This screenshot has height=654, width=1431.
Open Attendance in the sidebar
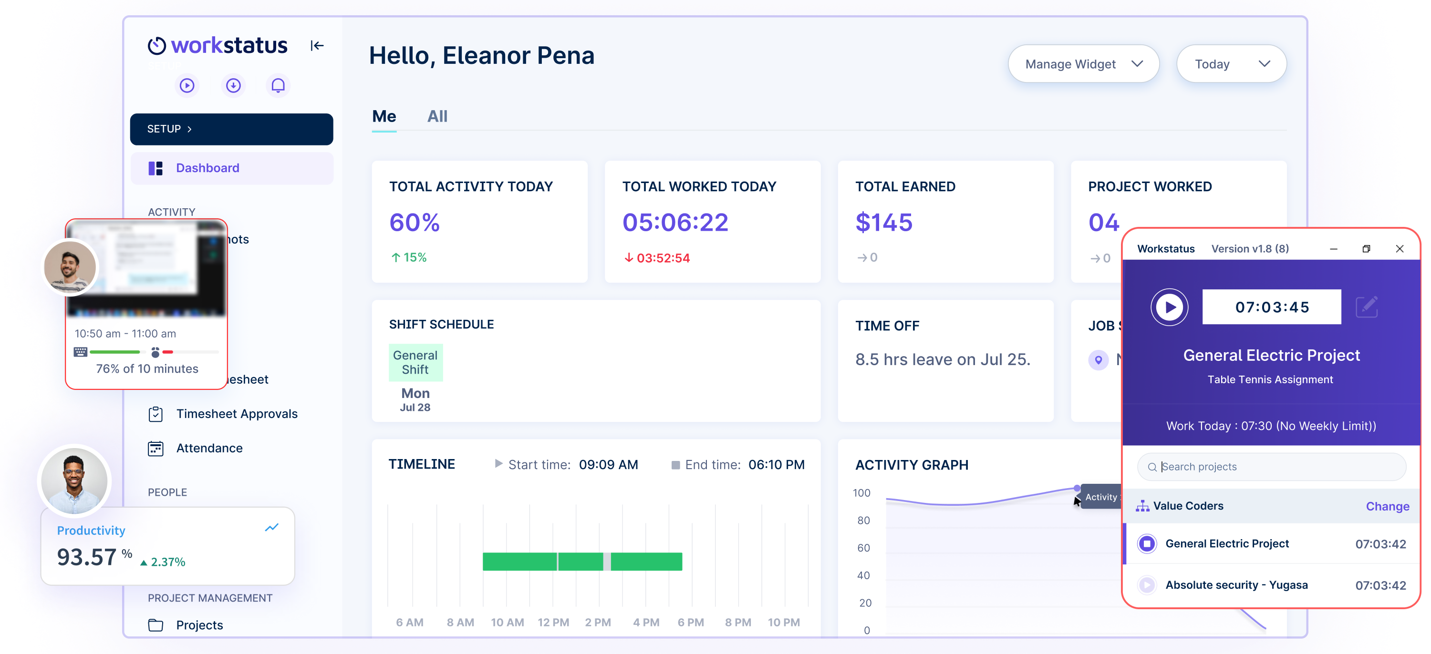click(209, 449)
